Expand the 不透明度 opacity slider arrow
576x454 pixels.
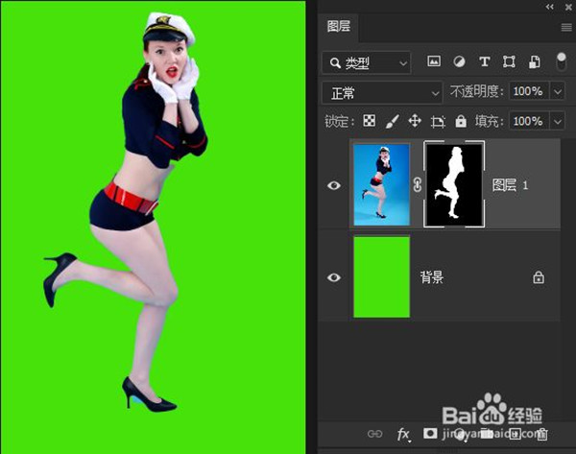559,92
